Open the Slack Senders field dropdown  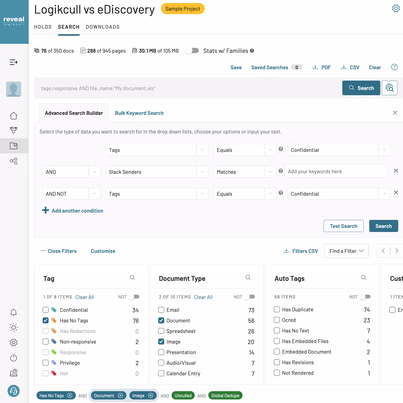[157, 172]
